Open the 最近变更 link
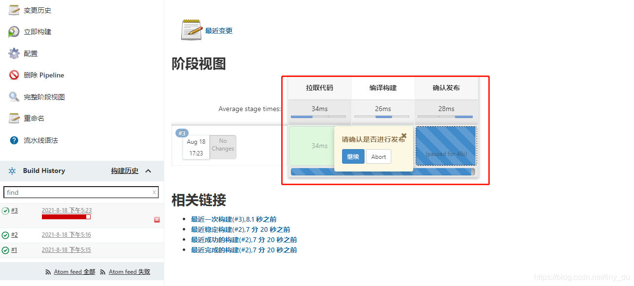Viewport: 634px width, 286px height. (219, 31)
